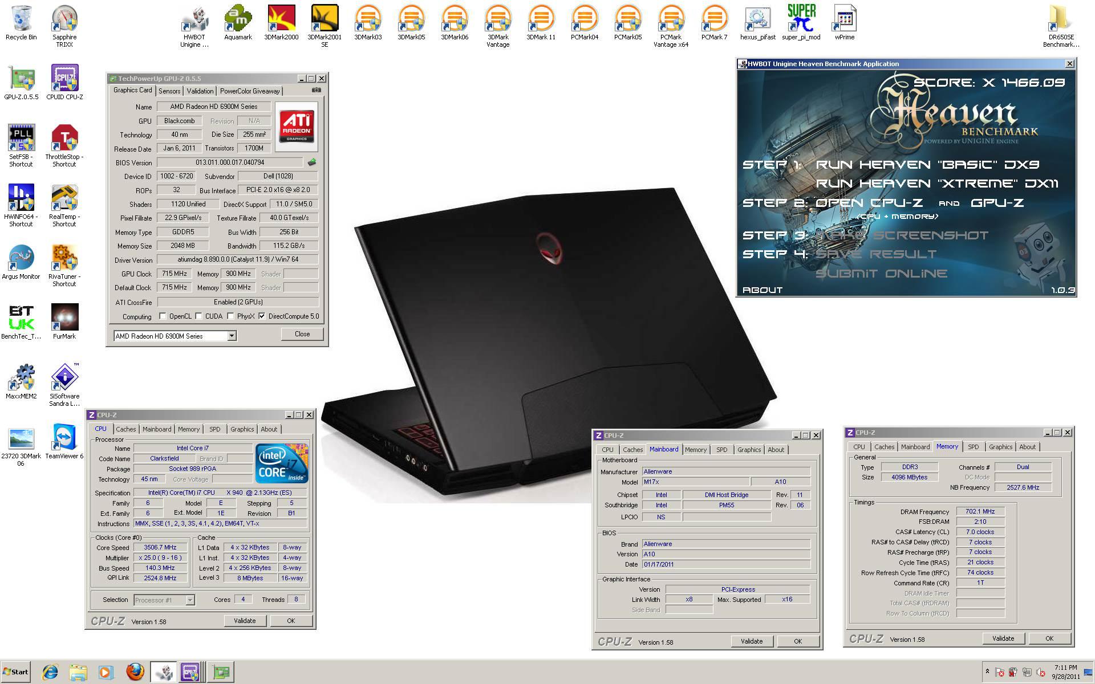Image resolution: width=1095 pixels, height=684 pixels.
Task: Click Run Heaven "Basic" DX9
Action: [x=927, y=165]
